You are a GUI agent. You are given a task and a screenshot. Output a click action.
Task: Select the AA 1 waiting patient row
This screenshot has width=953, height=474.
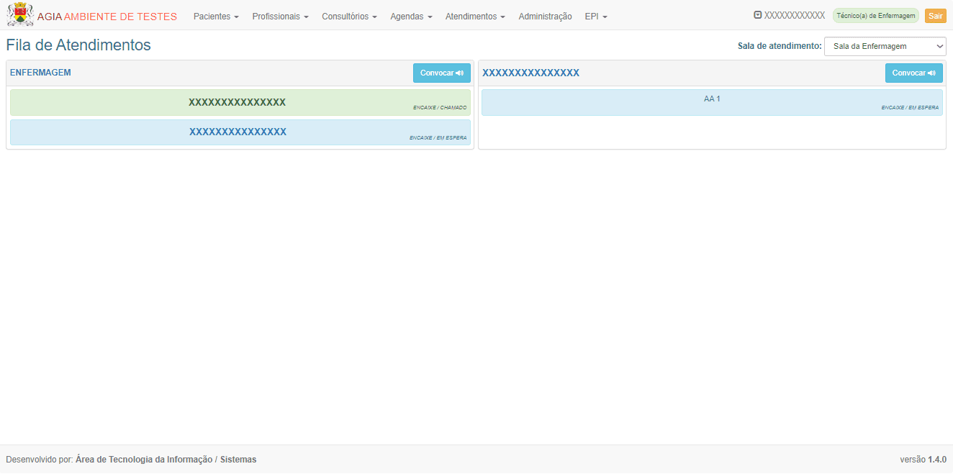[x=712, y=102]
